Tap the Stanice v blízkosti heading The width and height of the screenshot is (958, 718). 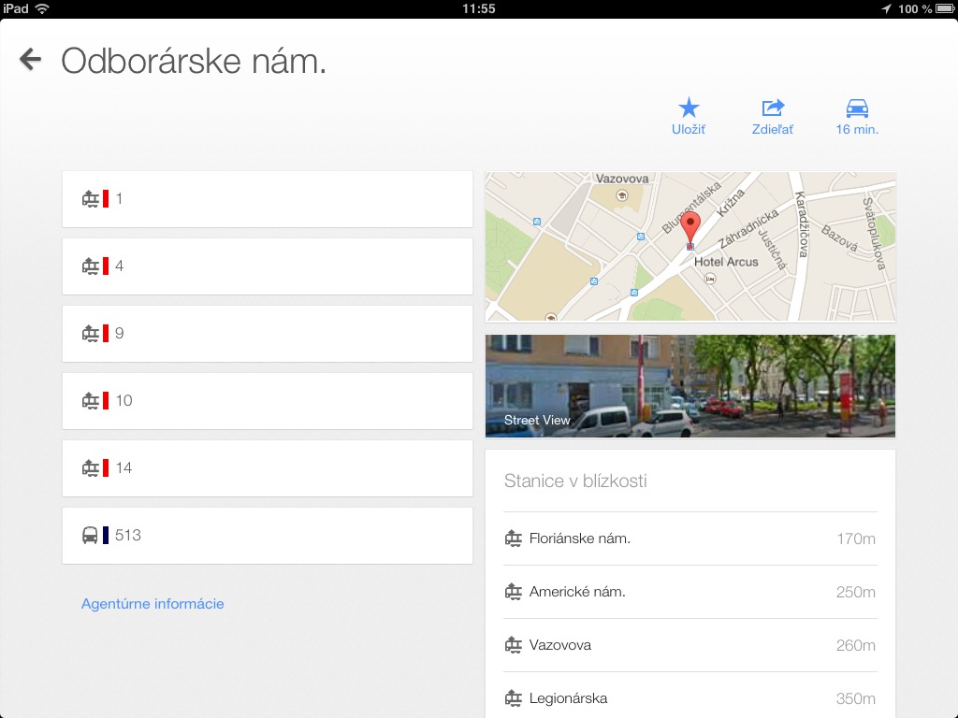point(575,481)
